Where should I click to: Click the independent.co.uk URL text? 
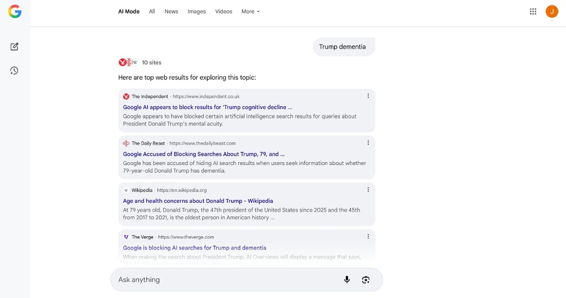[206, 96]
